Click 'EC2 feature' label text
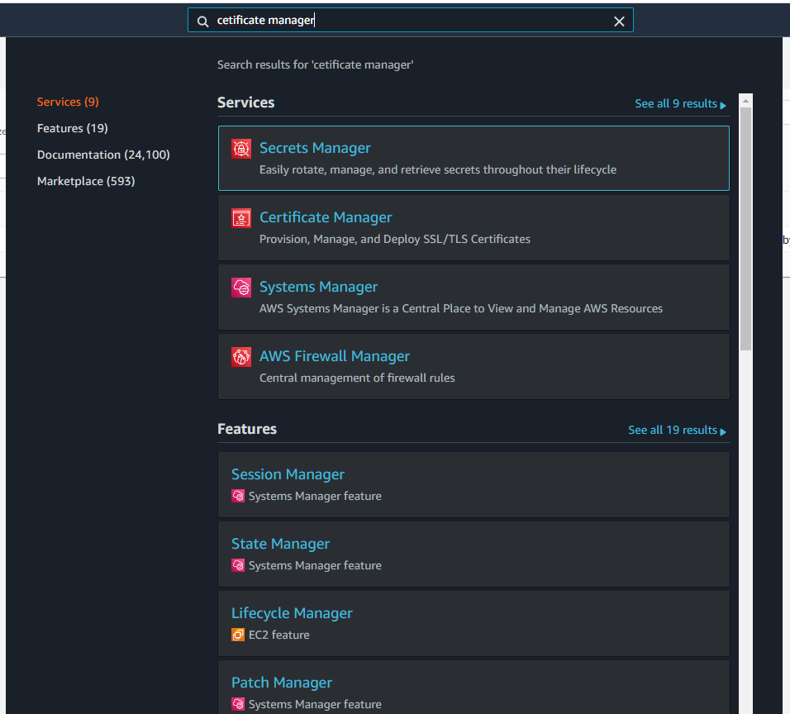 point(279,635)
